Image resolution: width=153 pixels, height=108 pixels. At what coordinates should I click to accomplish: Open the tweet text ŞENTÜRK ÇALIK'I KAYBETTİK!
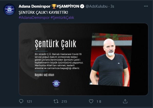[43, 12]
